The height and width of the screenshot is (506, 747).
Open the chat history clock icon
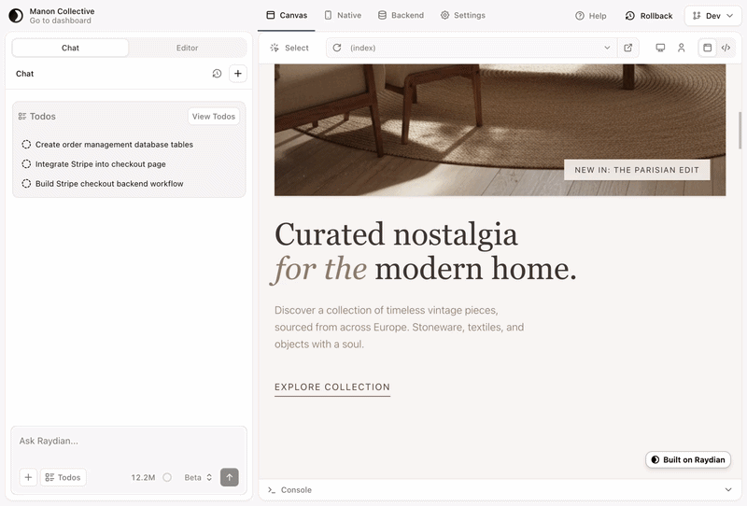pos(217,74)
